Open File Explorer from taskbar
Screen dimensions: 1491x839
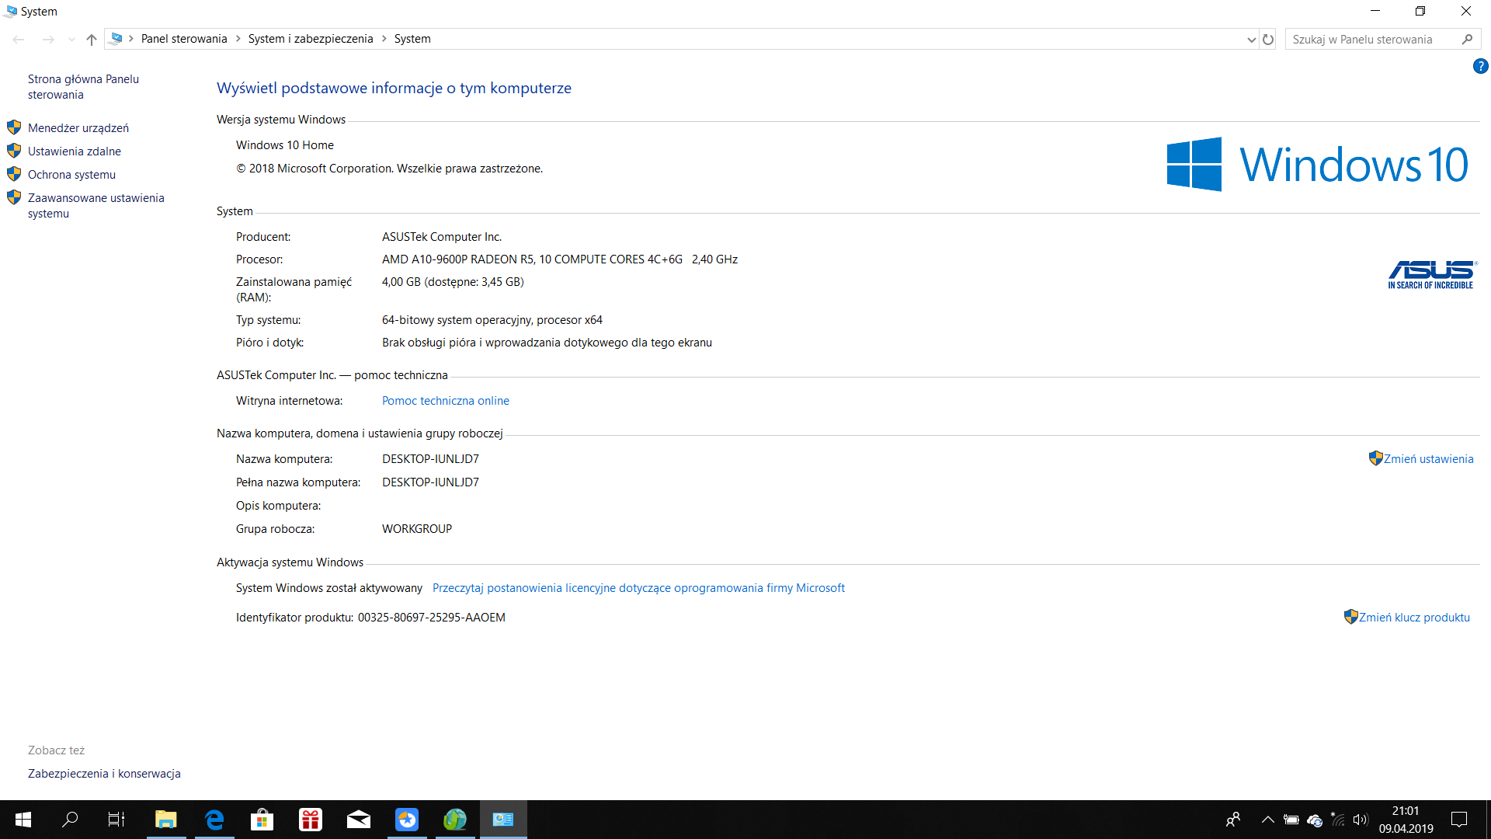point(166,820)
